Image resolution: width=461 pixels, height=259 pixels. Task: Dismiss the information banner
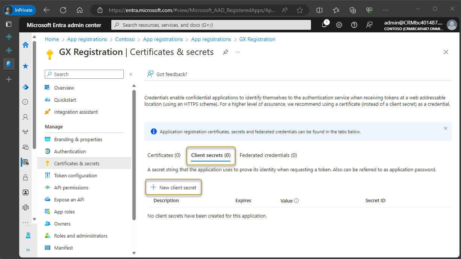[x=445, y=128]
